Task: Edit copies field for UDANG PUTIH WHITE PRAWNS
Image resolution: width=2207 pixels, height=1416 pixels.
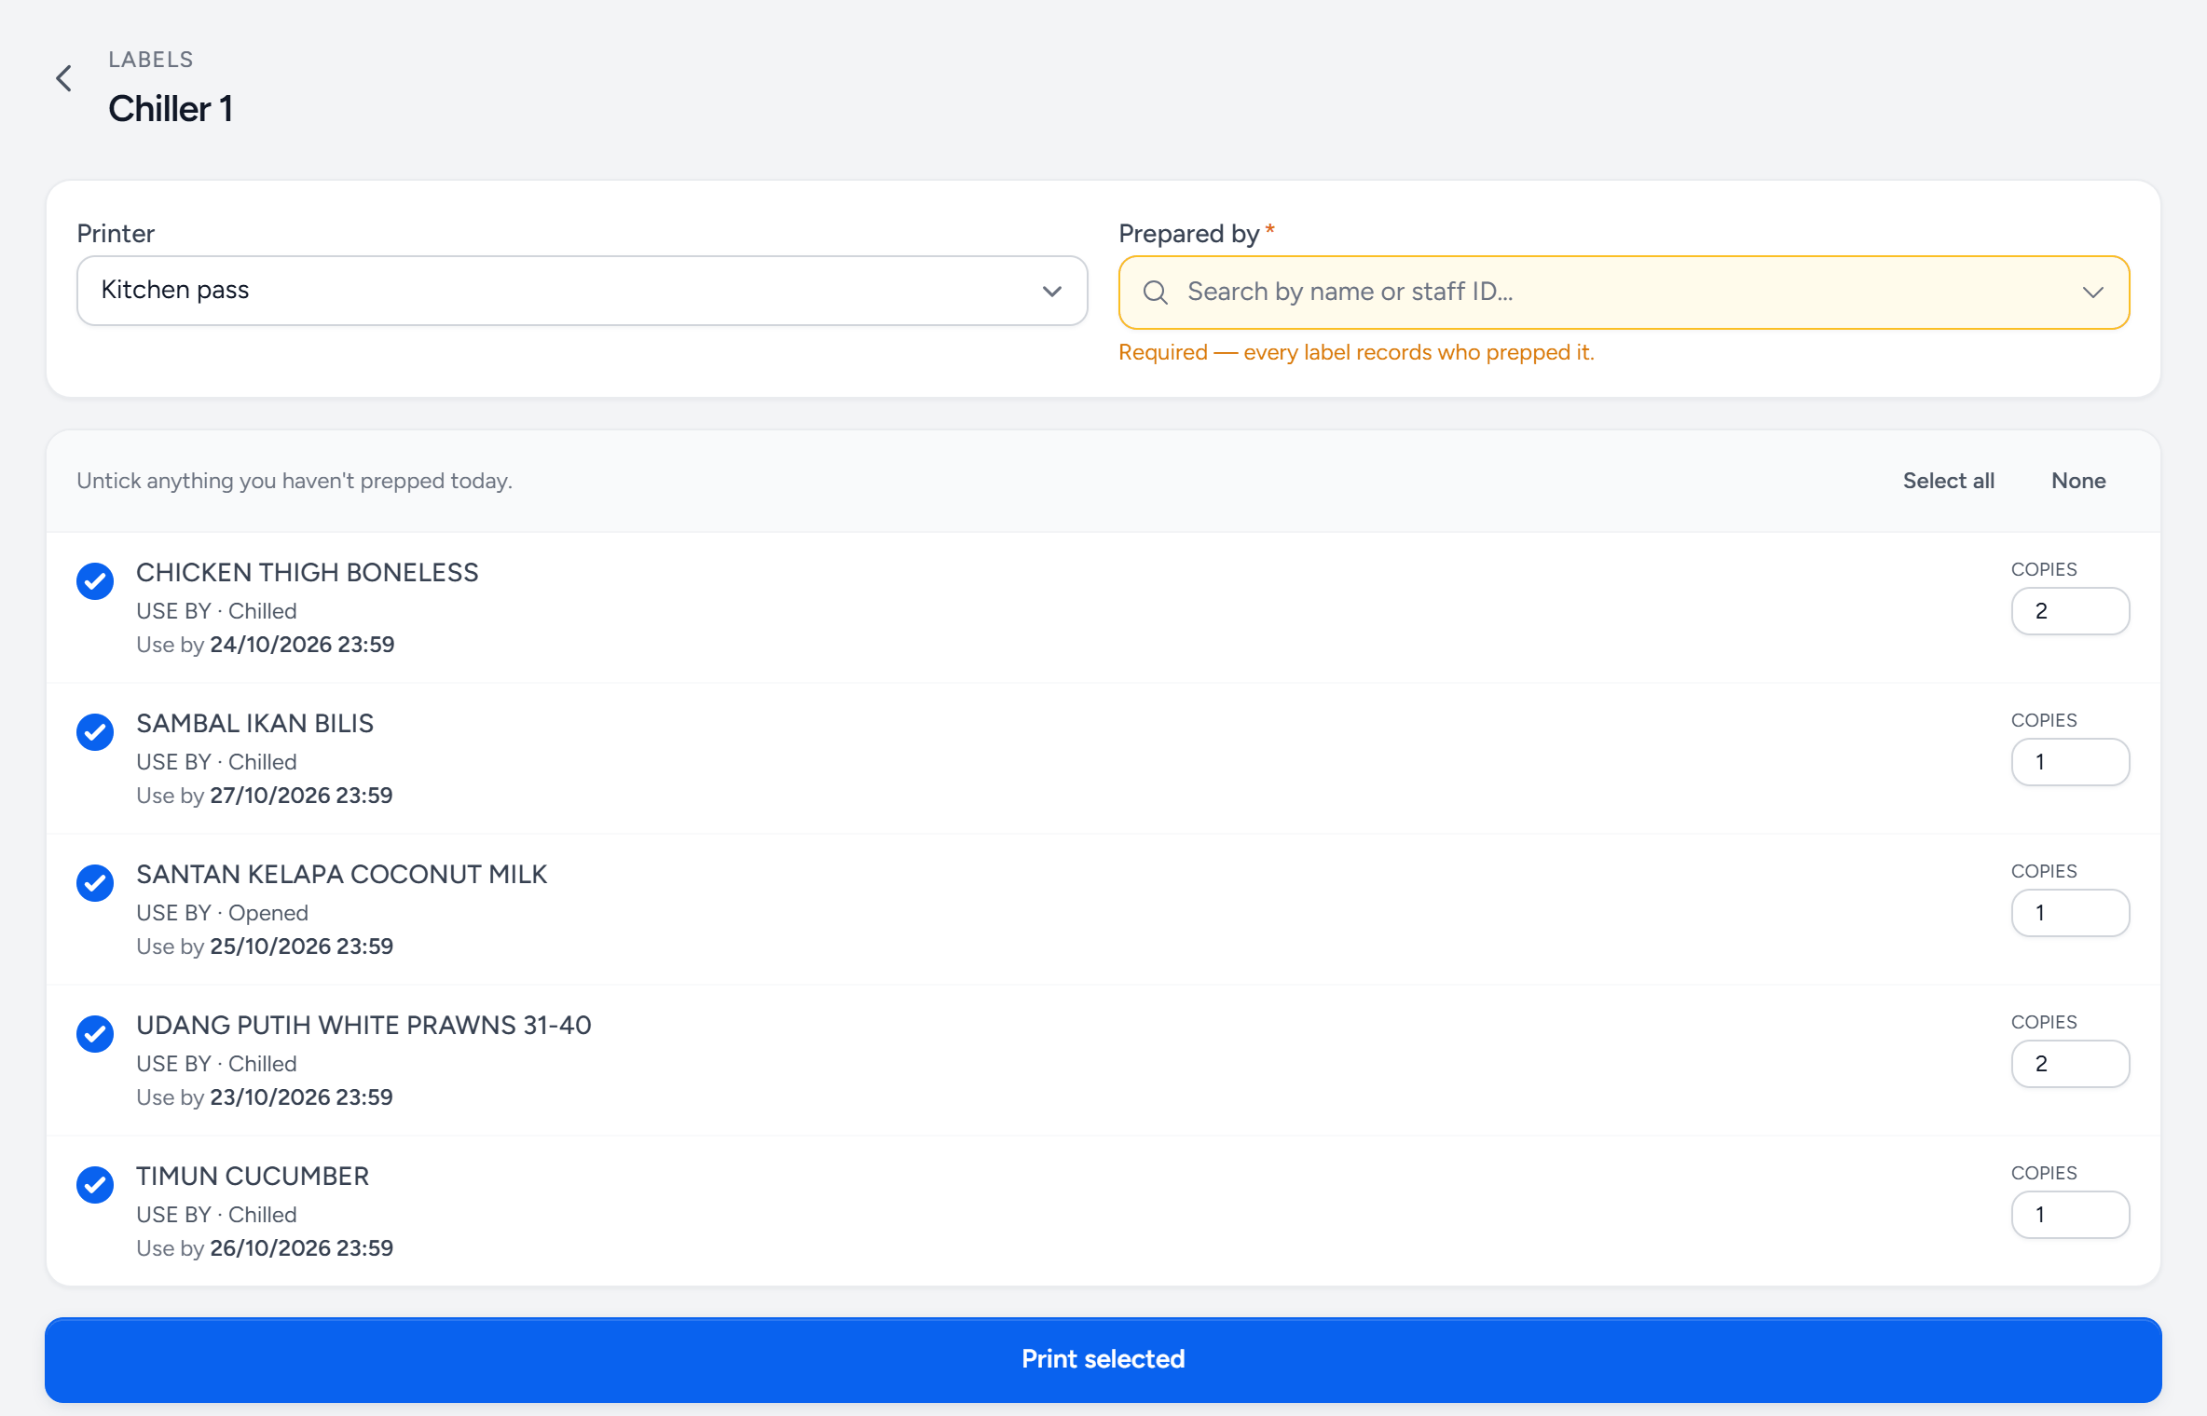Action: [2070, 1064]
